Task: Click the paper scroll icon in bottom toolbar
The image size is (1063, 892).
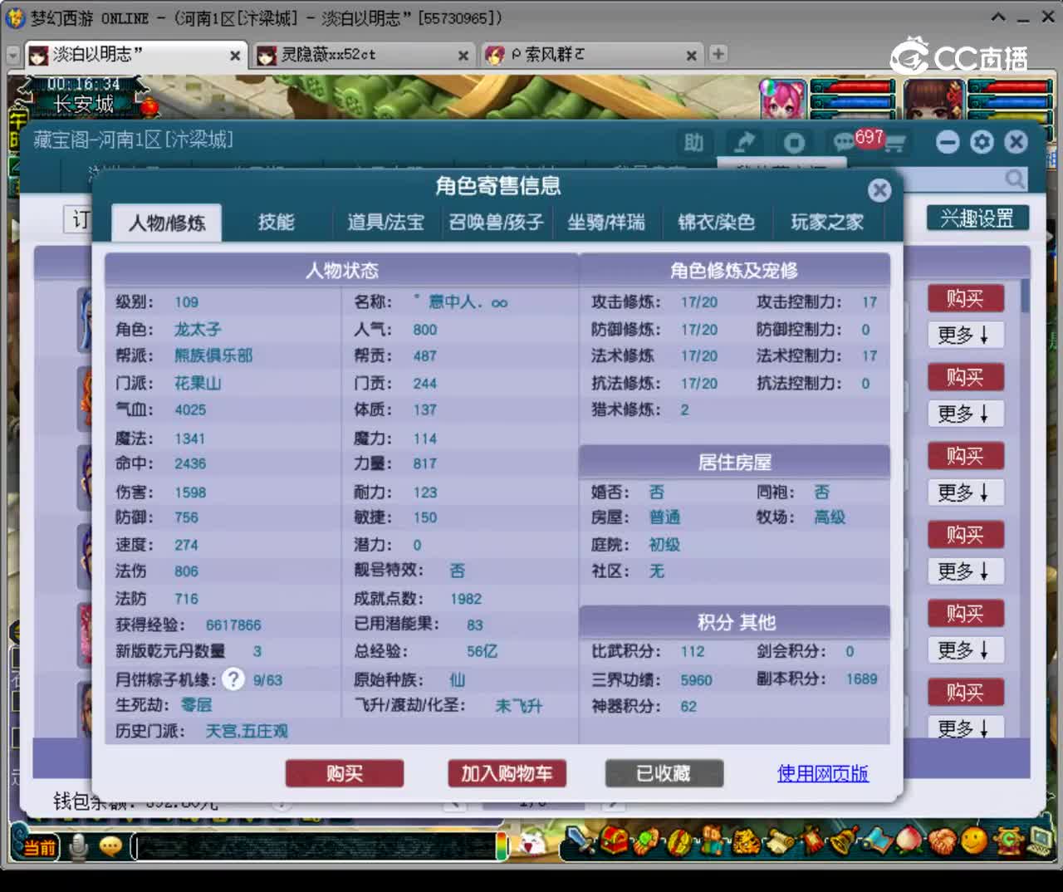Action: tap(779, 841)
